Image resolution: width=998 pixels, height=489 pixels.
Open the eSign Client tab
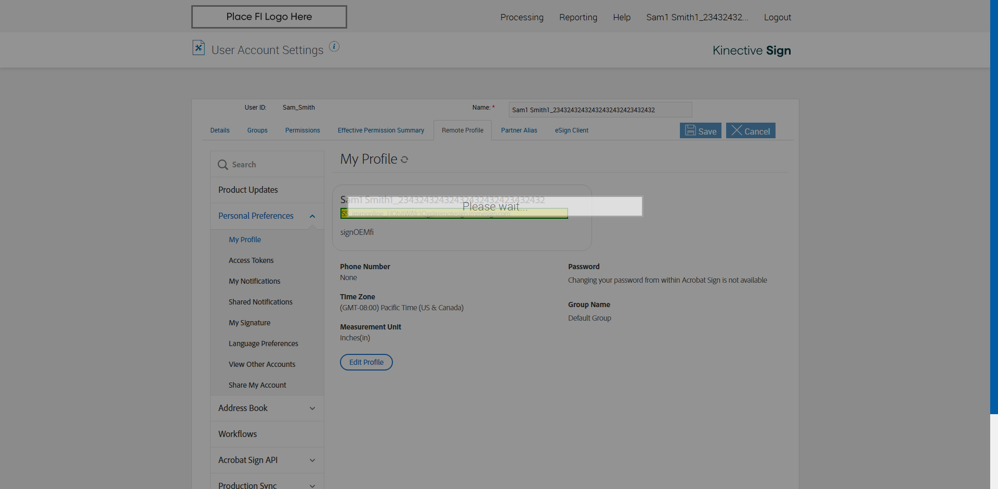tap(572, 130)
